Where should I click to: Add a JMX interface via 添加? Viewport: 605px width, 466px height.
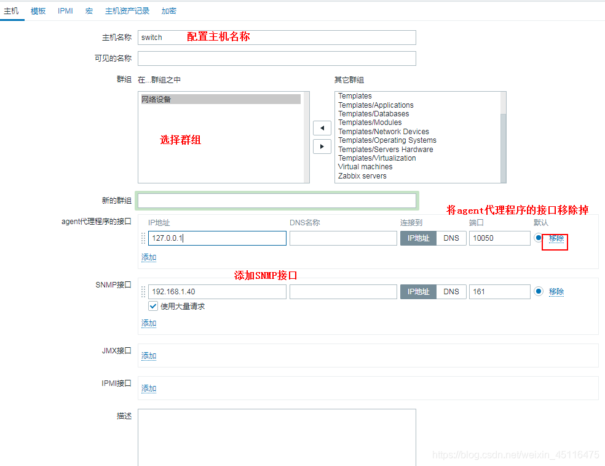pyautogui.click(x=149, y=355)
